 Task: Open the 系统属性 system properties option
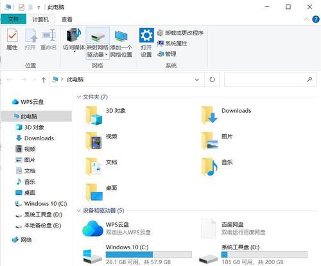point(172,44)
